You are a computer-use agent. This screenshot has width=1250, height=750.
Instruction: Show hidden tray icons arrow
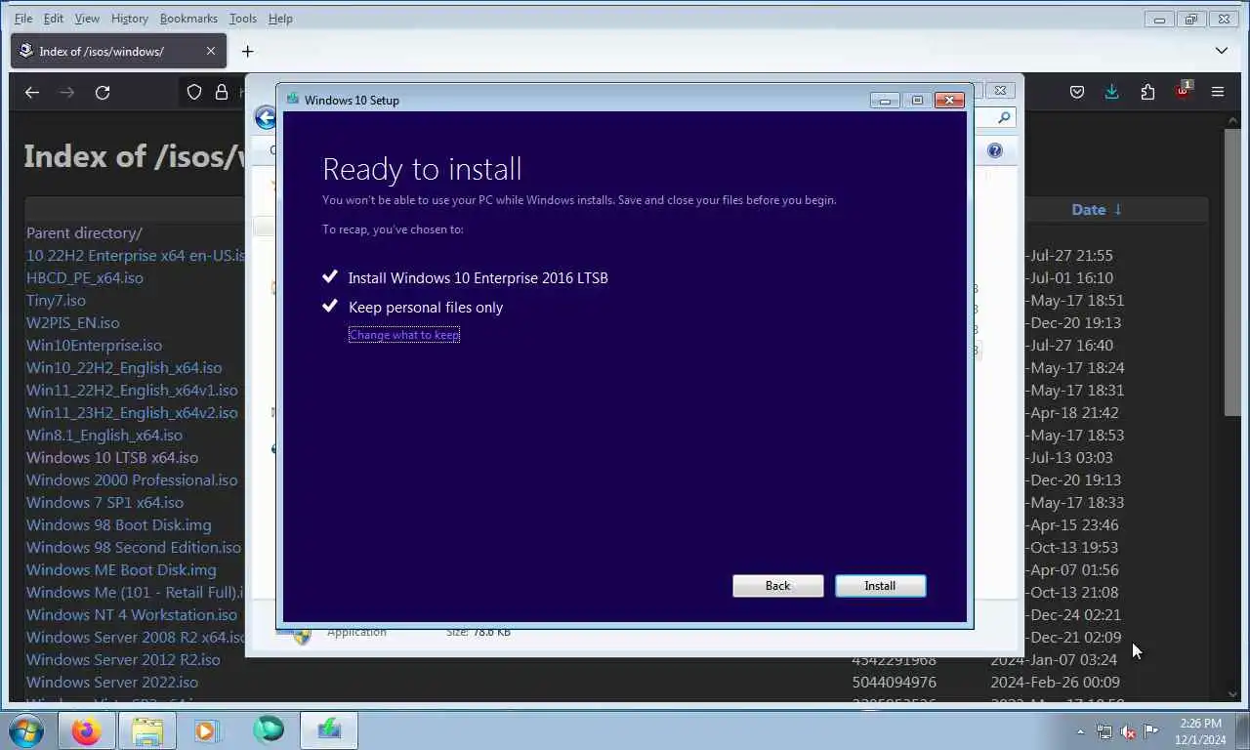point(1080,731)
